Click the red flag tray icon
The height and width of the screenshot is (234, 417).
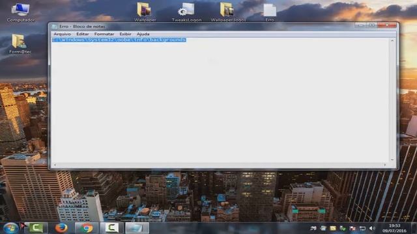coord(352,228)
